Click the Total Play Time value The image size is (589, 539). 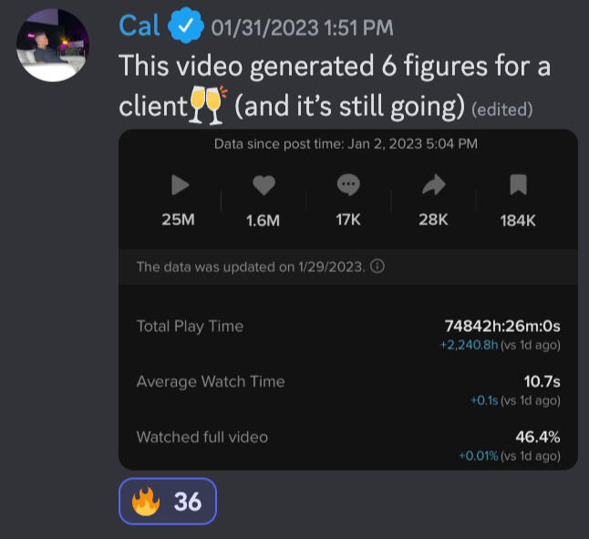[x=502, y=326]
